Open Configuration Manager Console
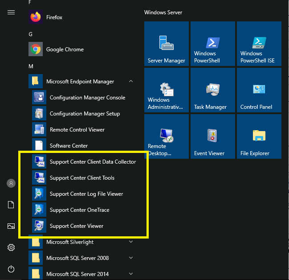 83,98
